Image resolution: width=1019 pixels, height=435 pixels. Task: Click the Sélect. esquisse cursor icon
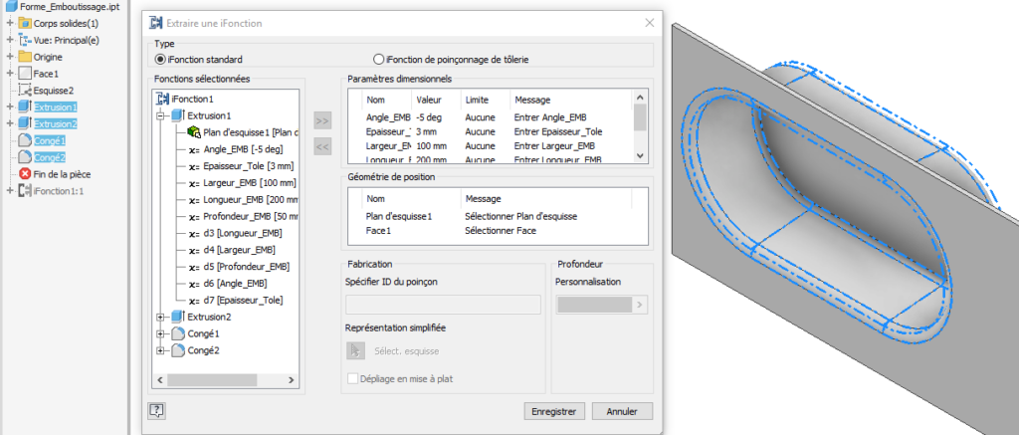(x=355, y=351)
